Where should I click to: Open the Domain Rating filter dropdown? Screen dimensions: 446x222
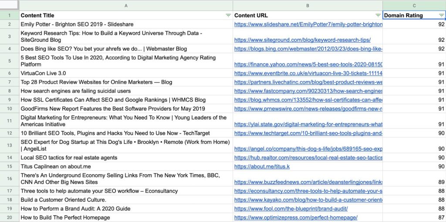pyautogui.click(x=441, y=15)
